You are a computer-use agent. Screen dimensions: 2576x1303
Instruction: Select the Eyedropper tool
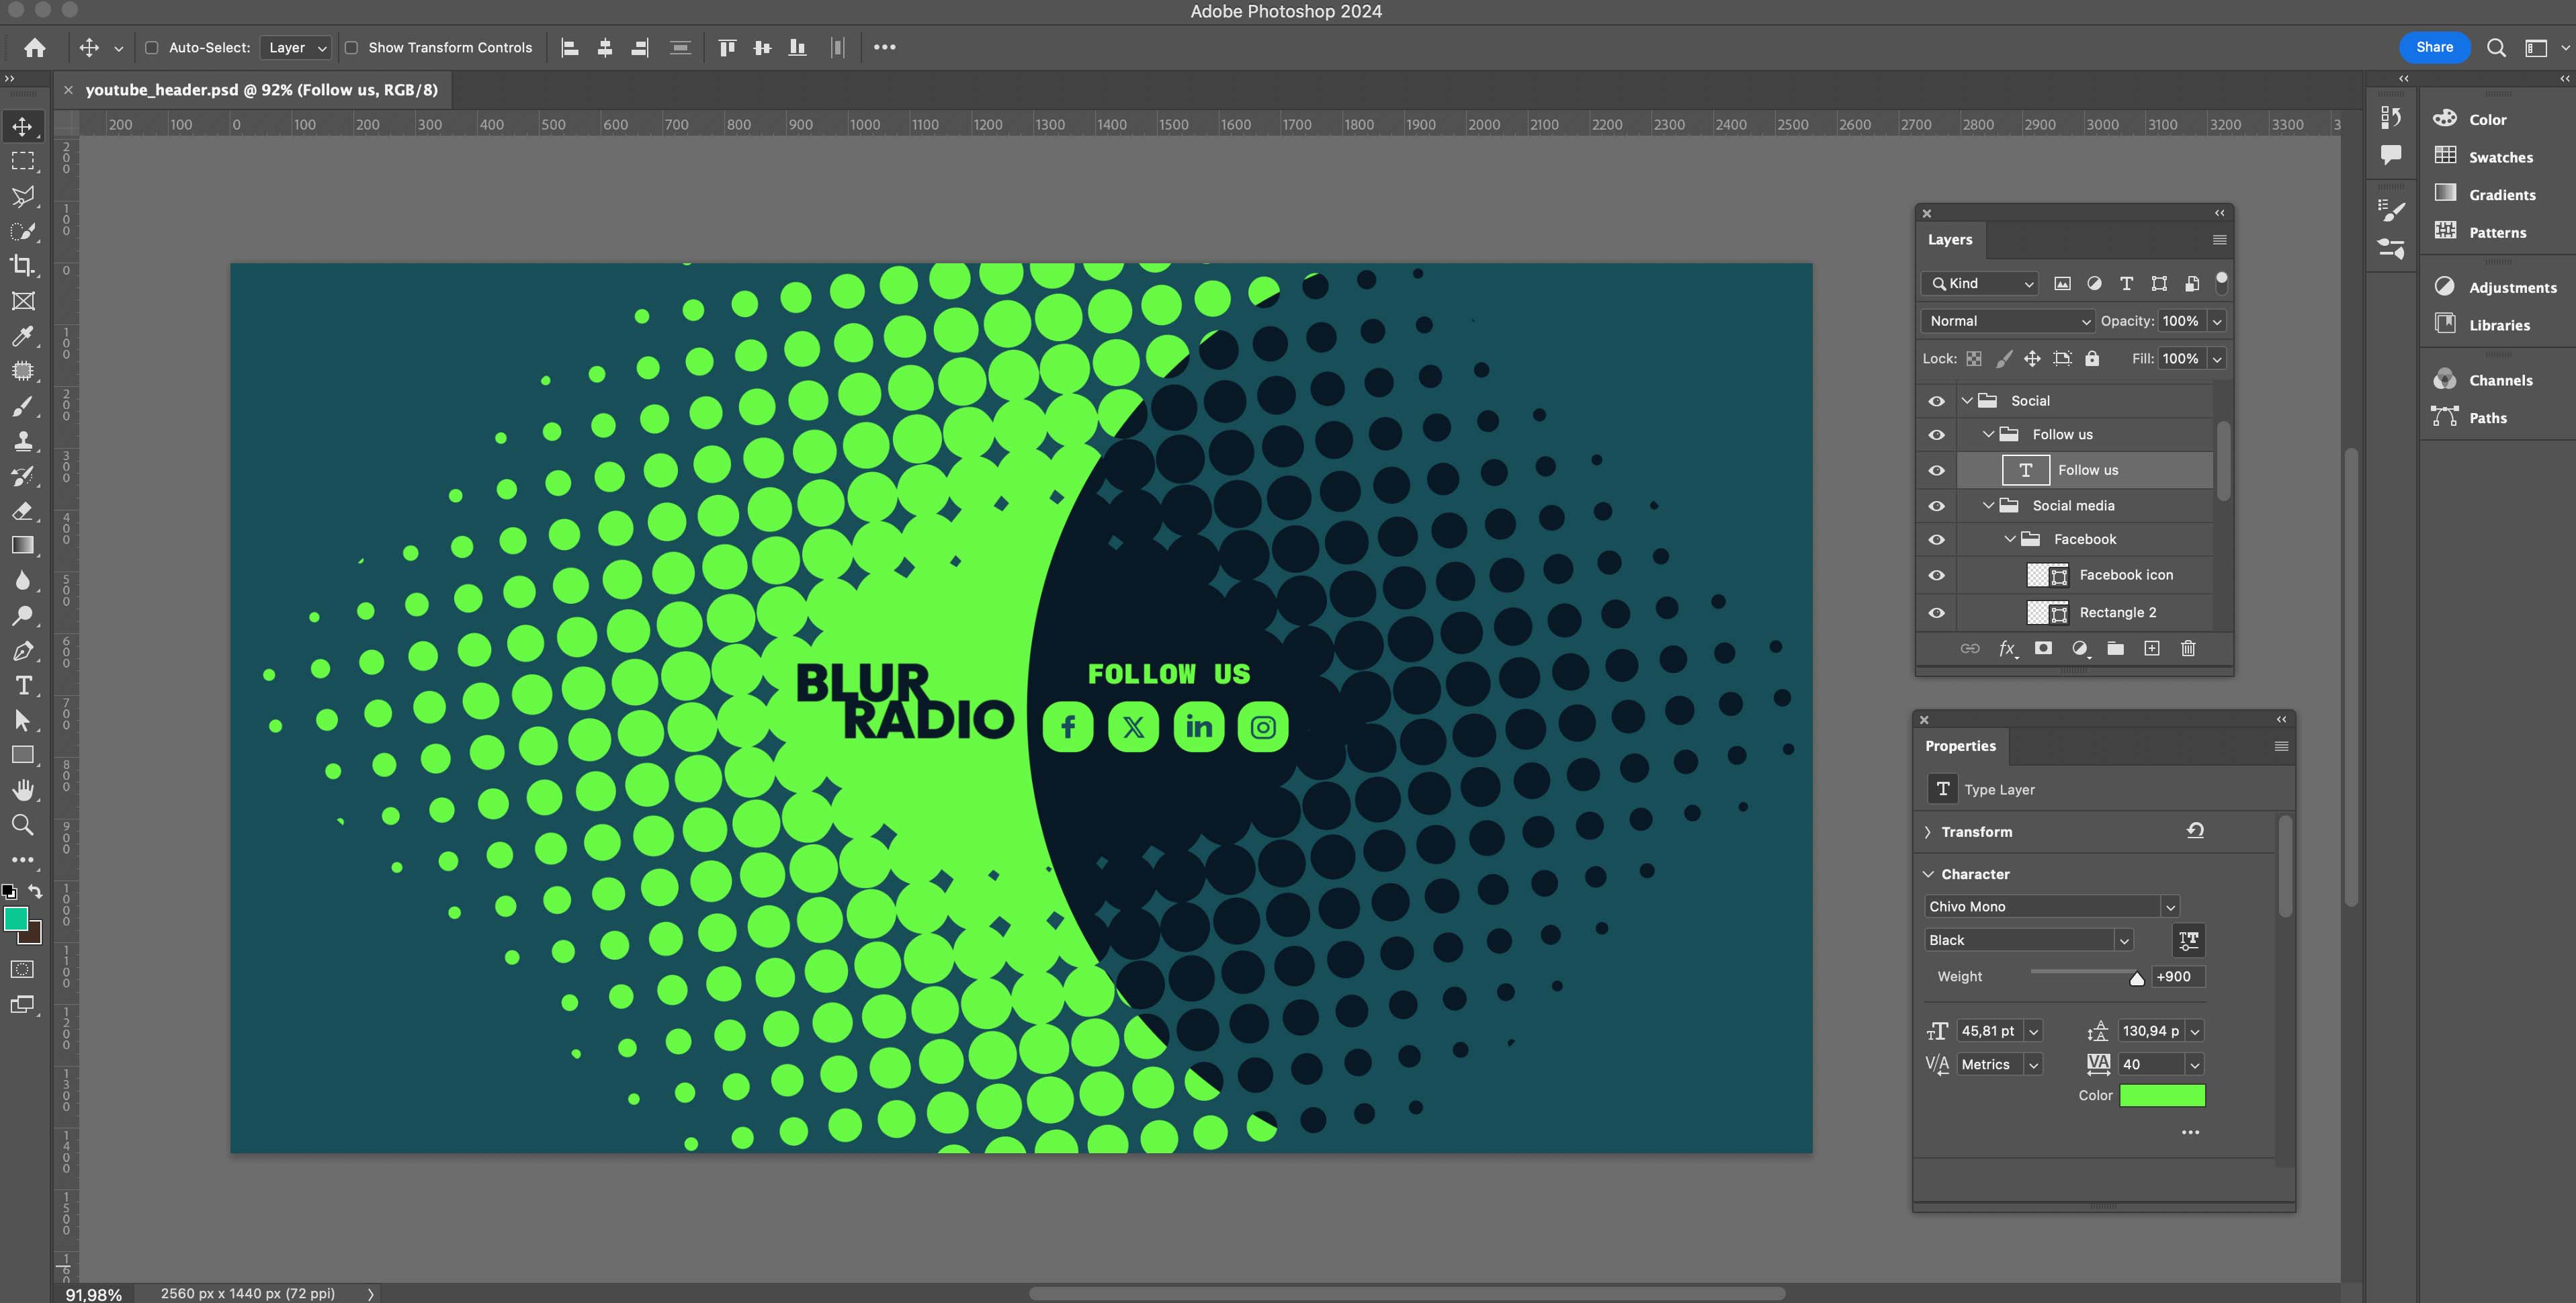click(22, 336)
